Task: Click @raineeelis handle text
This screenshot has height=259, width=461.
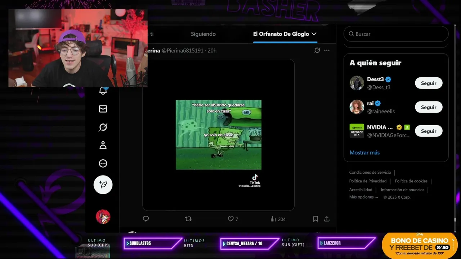Action: coord(381,112)
